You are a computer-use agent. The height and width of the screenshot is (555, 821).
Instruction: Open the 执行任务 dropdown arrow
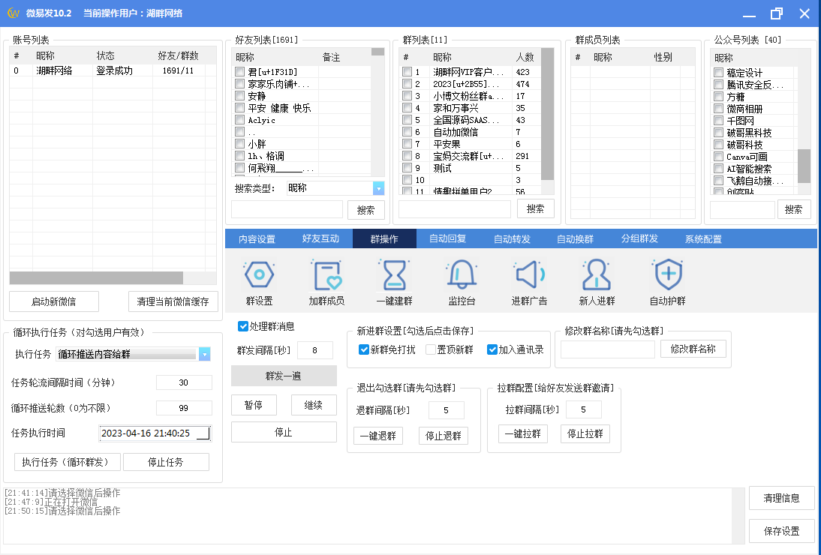[205, 354]
